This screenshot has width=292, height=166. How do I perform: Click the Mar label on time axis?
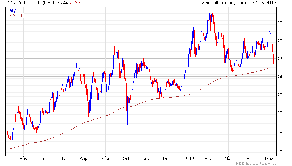tap(228, 159)
